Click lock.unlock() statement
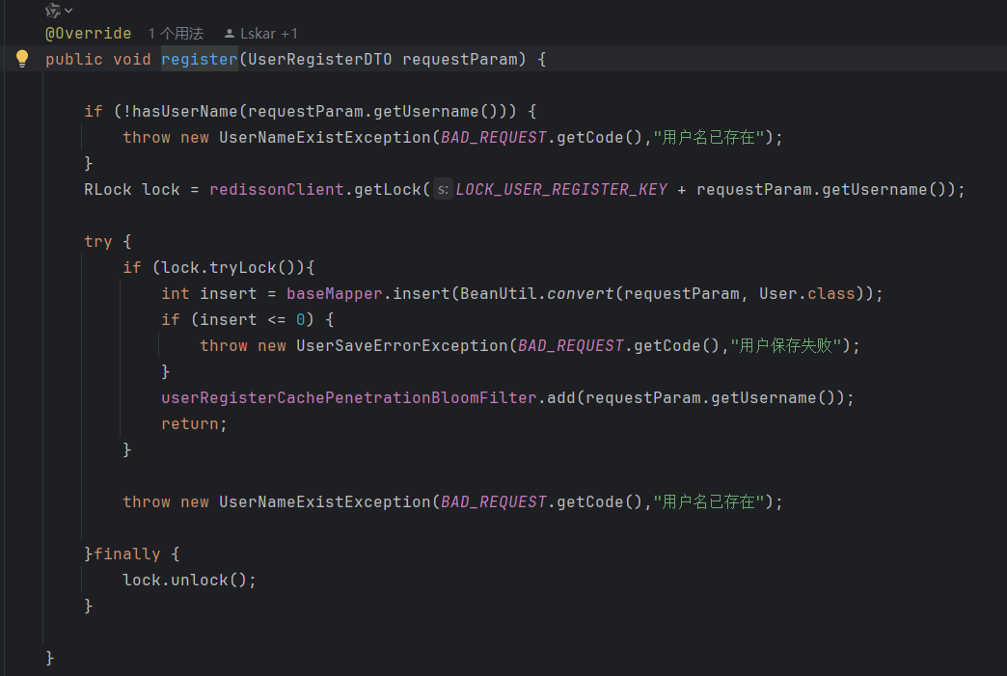This screenshot has width=1007, height=676. (189, 580)
